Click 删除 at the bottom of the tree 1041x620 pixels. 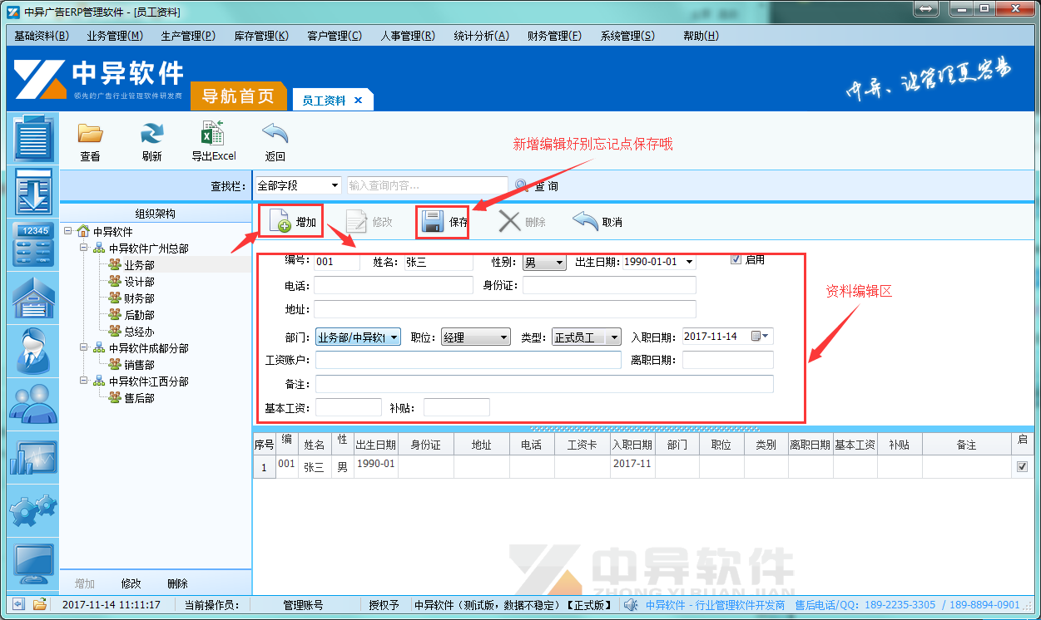click(177, 583)
